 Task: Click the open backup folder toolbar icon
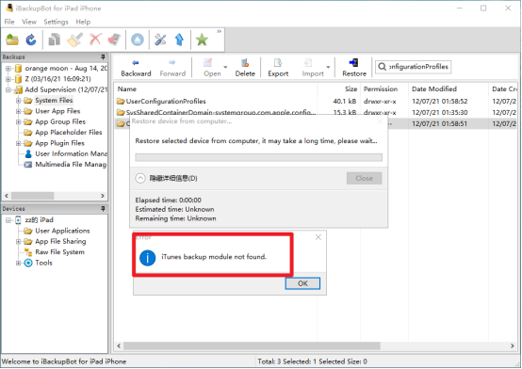[12, 40]
